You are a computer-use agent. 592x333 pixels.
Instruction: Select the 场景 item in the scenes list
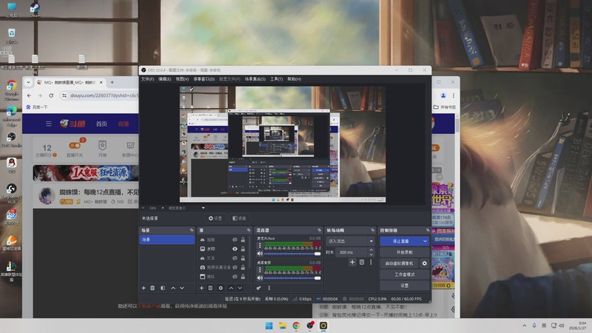pos(167,240)
